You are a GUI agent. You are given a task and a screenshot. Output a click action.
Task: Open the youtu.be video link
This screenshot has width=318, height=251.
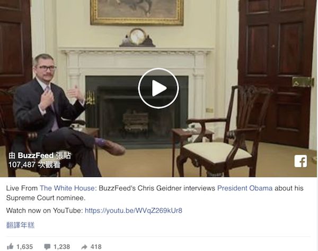[x=134, y=211]
